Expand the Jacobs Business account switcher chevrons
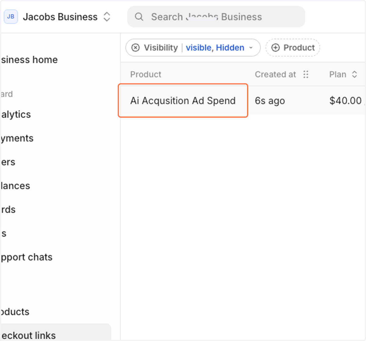The height and width of the screenshot is (341, 366). tap(107, 17)
